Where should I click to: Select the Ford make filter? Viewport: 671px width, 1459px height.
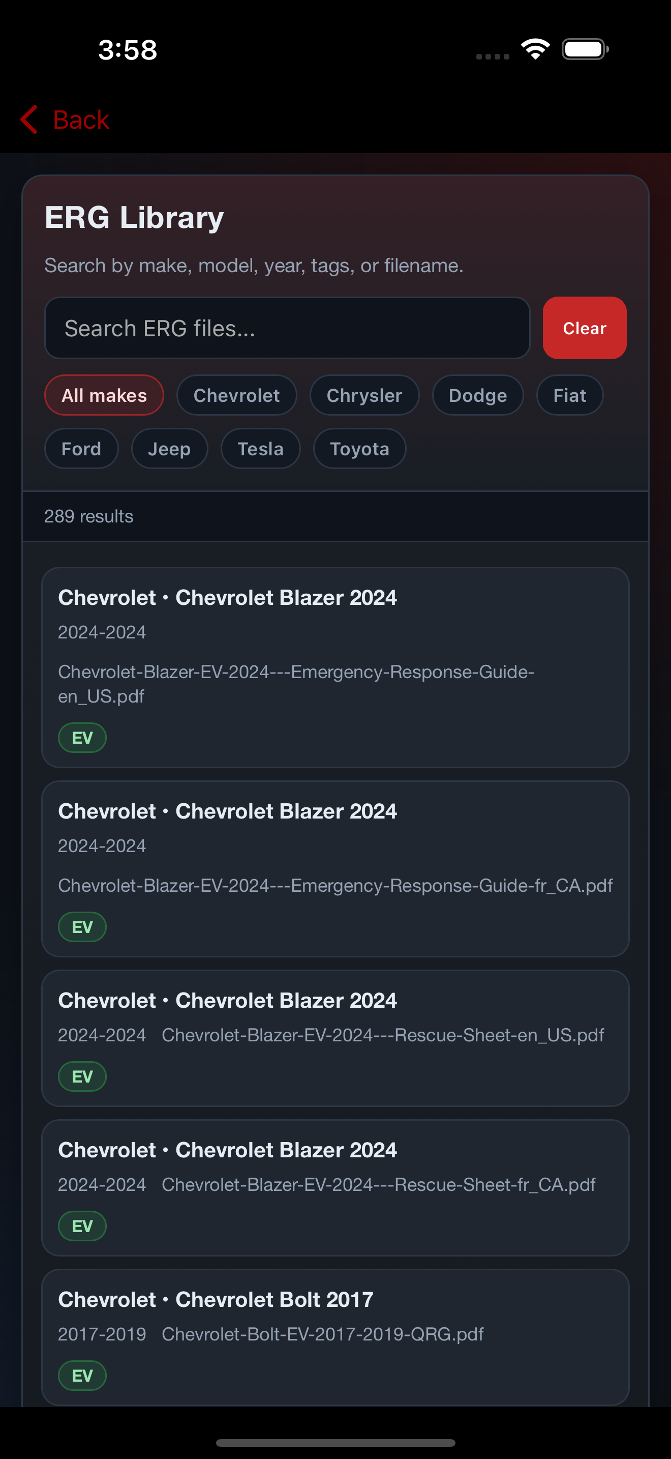pos(81,449)
